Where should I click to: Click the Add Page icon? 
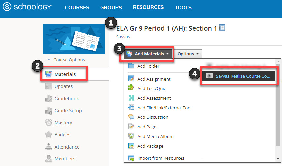click(x=131, y=126)
